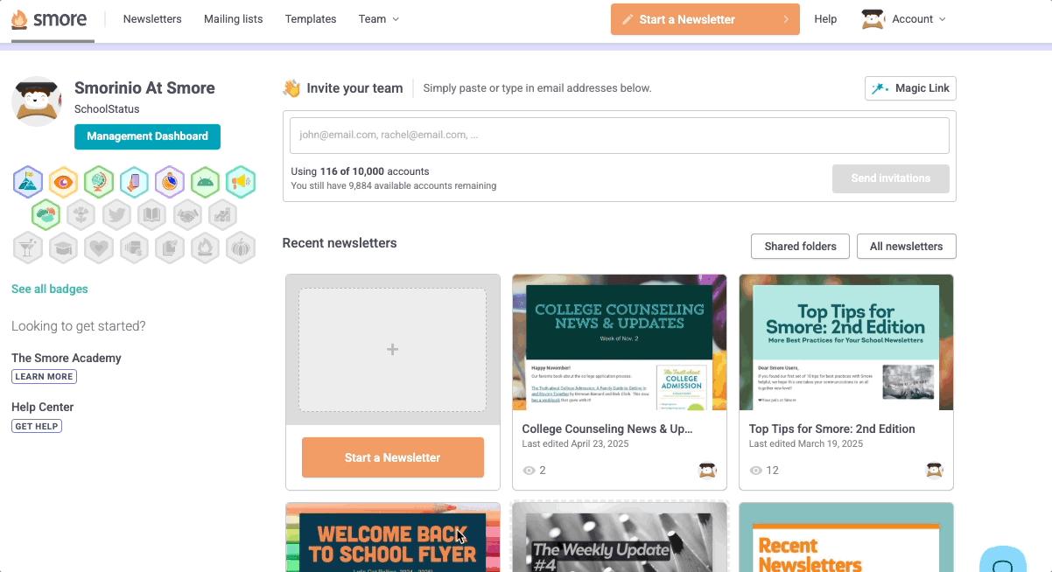Select the gray documents with arrow badge

coord(170,248)
